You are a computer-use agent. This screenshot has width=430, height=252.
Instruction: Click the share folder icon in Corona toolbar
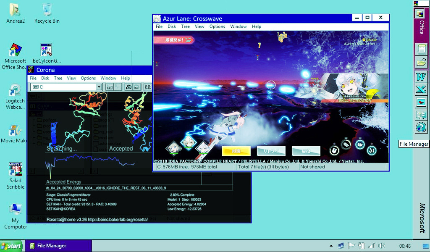coord(128,87)
